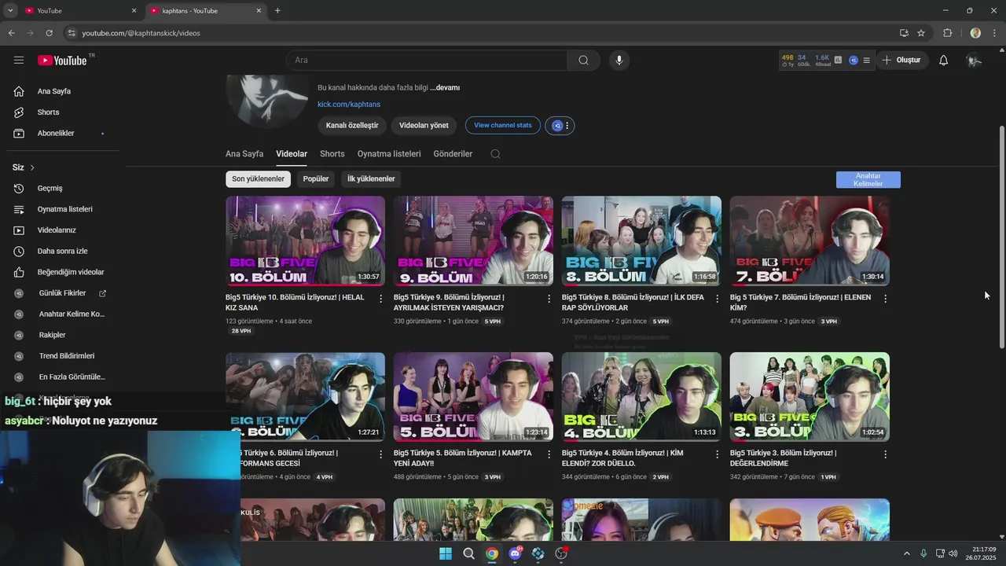Show hidden system tray icons

906,553
